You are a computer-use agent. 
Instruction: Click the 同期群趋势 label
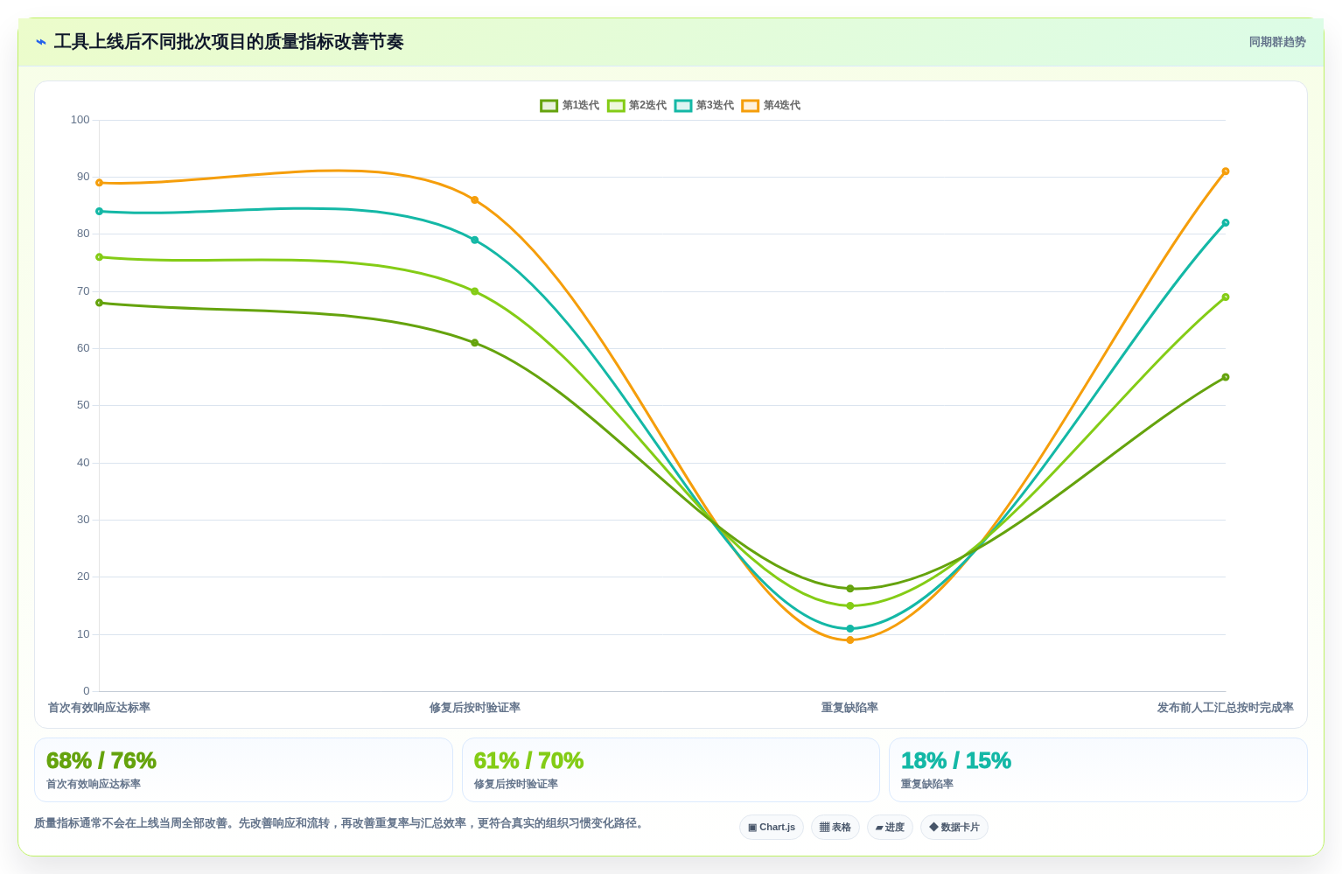(1277, 42)
